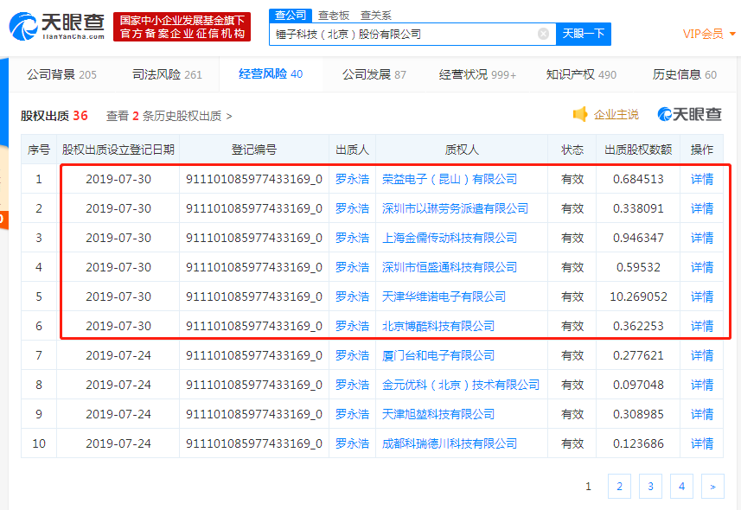Image resolution: width=741 pixels, height=510 pixels.
Task: Open pledgee 深圳市以琳劳务派遣有限公司
Action: (455, 208)
